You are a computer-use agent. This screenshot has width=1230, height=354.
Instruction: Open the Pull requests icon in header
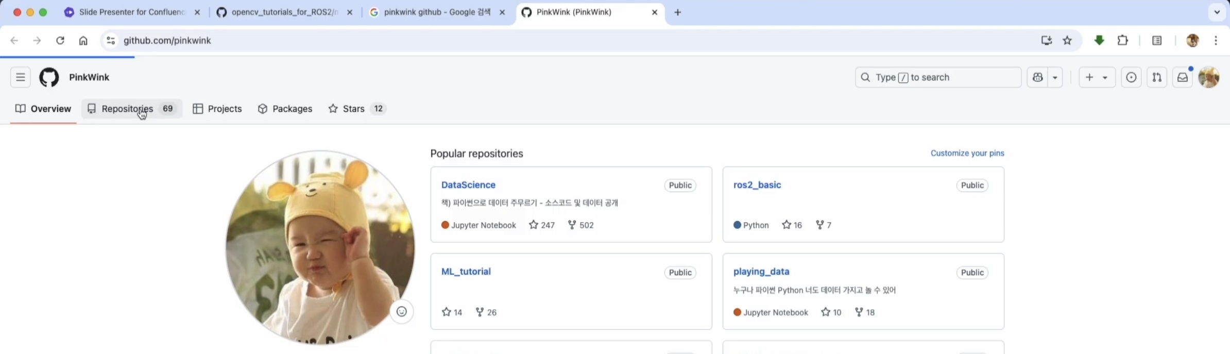click(x=1157, y=77)
